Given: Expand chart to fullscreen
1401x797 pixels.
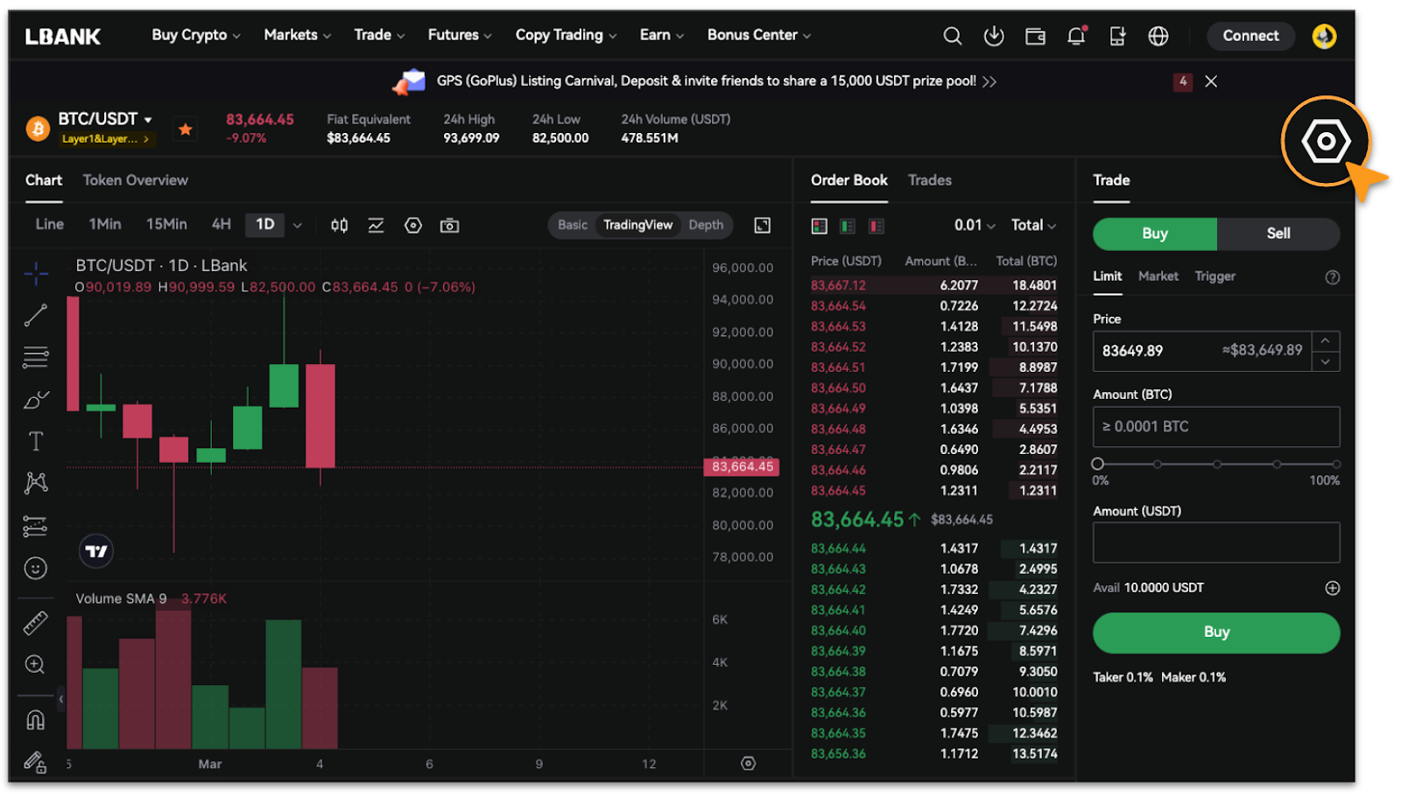Looking at the screenshot, I should pyautogui.click(x=763, y=226).
